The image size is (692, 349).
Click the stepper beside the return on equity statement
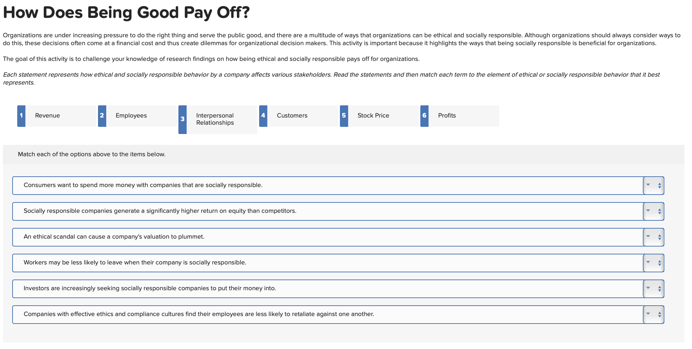[660, 211]
